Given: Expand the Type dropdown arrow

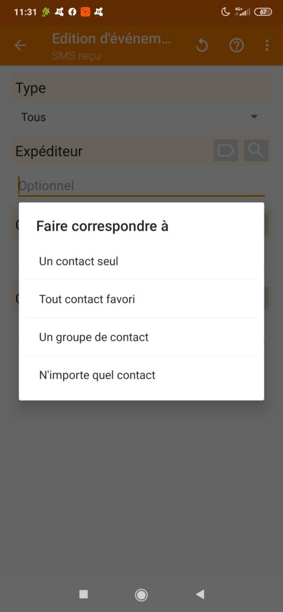Looking at the screenshot, I should (254, 117).
